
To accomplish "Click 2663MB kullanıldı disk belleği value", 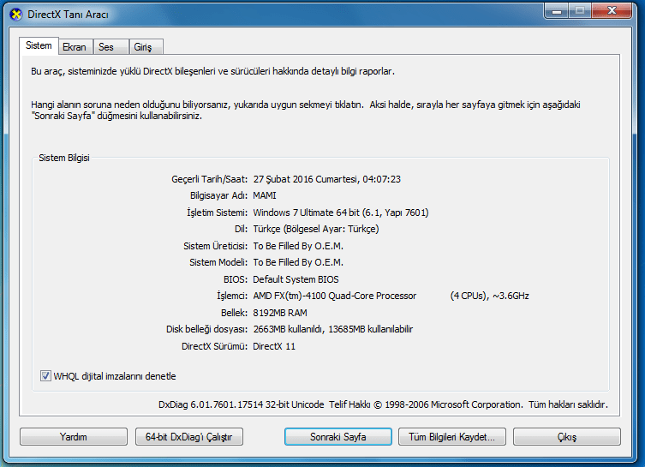I will coord(289,329).
